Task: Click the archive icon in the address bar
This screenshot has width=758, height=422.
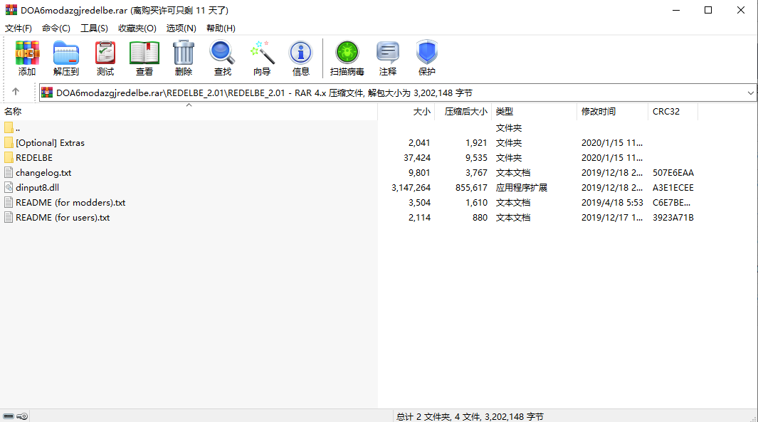Action: (x=47, y=93)
